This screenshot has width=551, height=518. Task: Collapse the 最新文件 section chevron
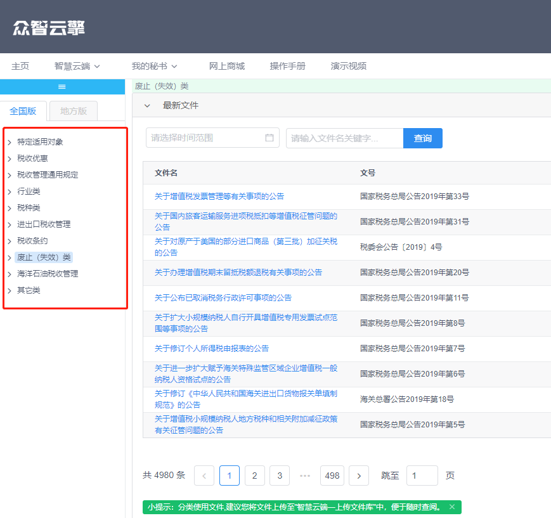pyautogui.click(x=147, y=106)
